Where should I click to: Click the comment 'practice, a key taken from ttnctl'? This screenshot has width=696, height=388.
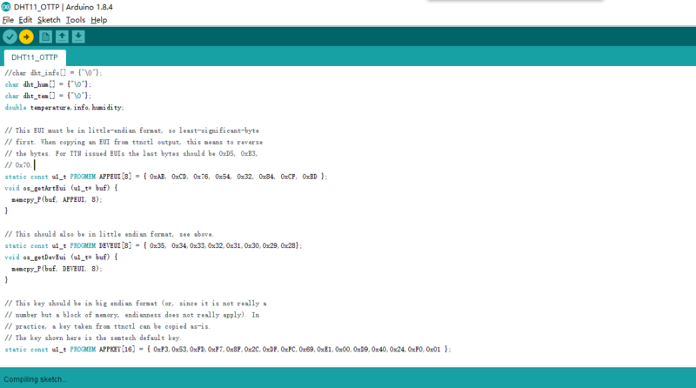pos(107,326)
